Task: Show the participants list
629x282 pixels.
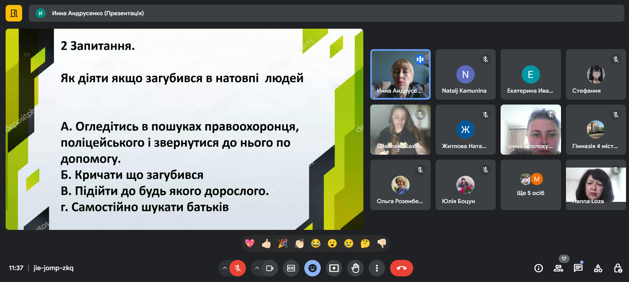Action: 558,268
